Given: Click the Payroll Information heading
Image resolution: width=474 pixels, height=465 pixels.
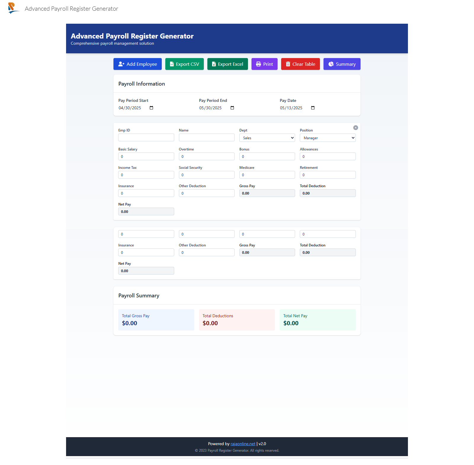Looking at the screenshot, I should pyautogui.click(x=142, y=84).
